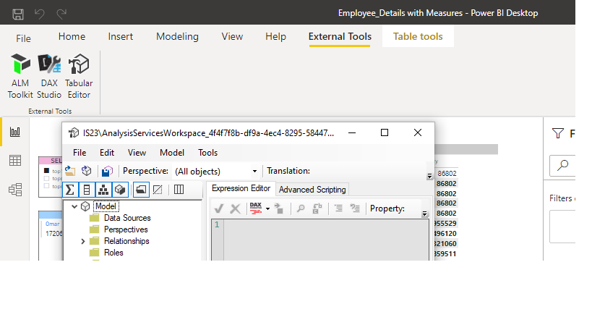Click the find magnifier in Expression Editor

click(x=301, y=208)
